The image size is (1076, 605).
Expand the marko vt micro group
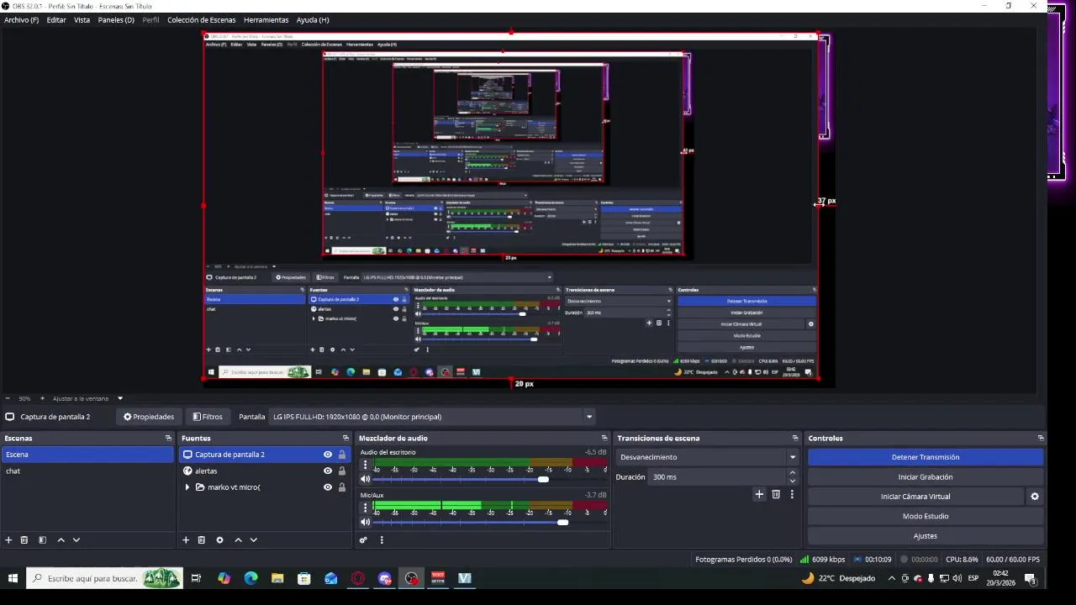click(x=187, y=487)
